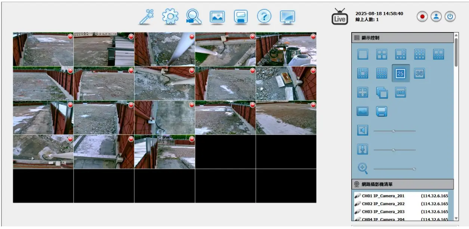469x229 pixels.
Task: Start recording with the red record button
Action: (x=422, y=17)
